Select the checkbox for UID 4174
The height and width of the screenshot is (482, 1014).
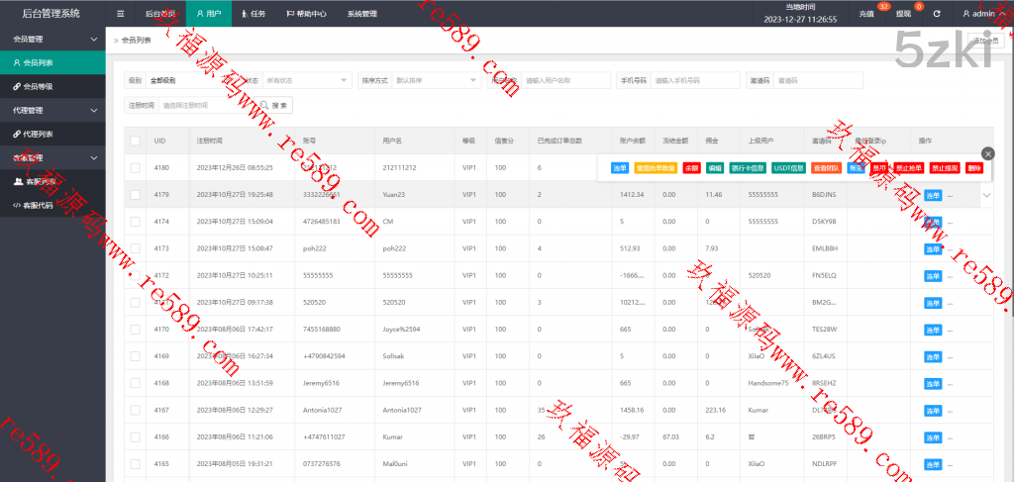135,221
